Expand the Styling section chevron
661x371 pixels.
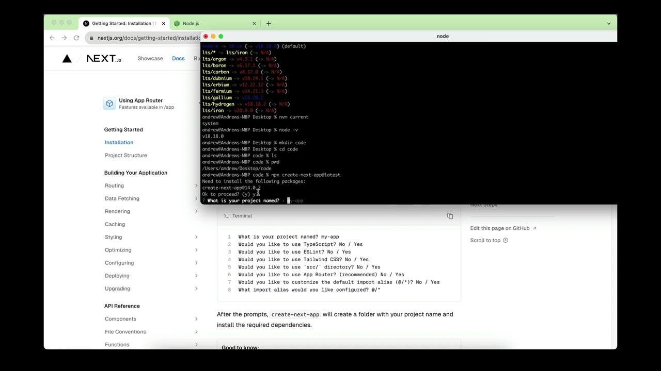(x=196, y=237)
